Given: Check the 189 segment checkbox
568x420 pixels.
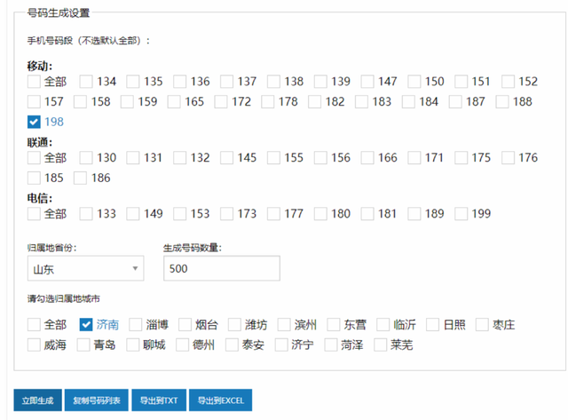Looking at the screenshot, I should (414, 214).
